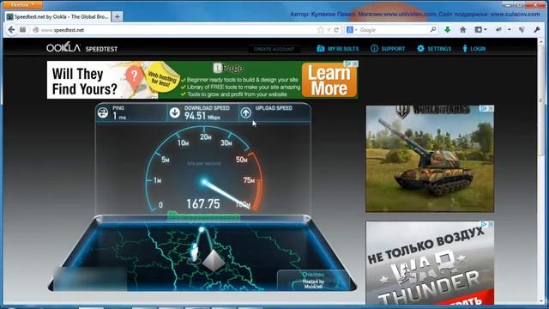
Task: Click AdChoices icon on iPage banner
Action: [x=348, y=64]
